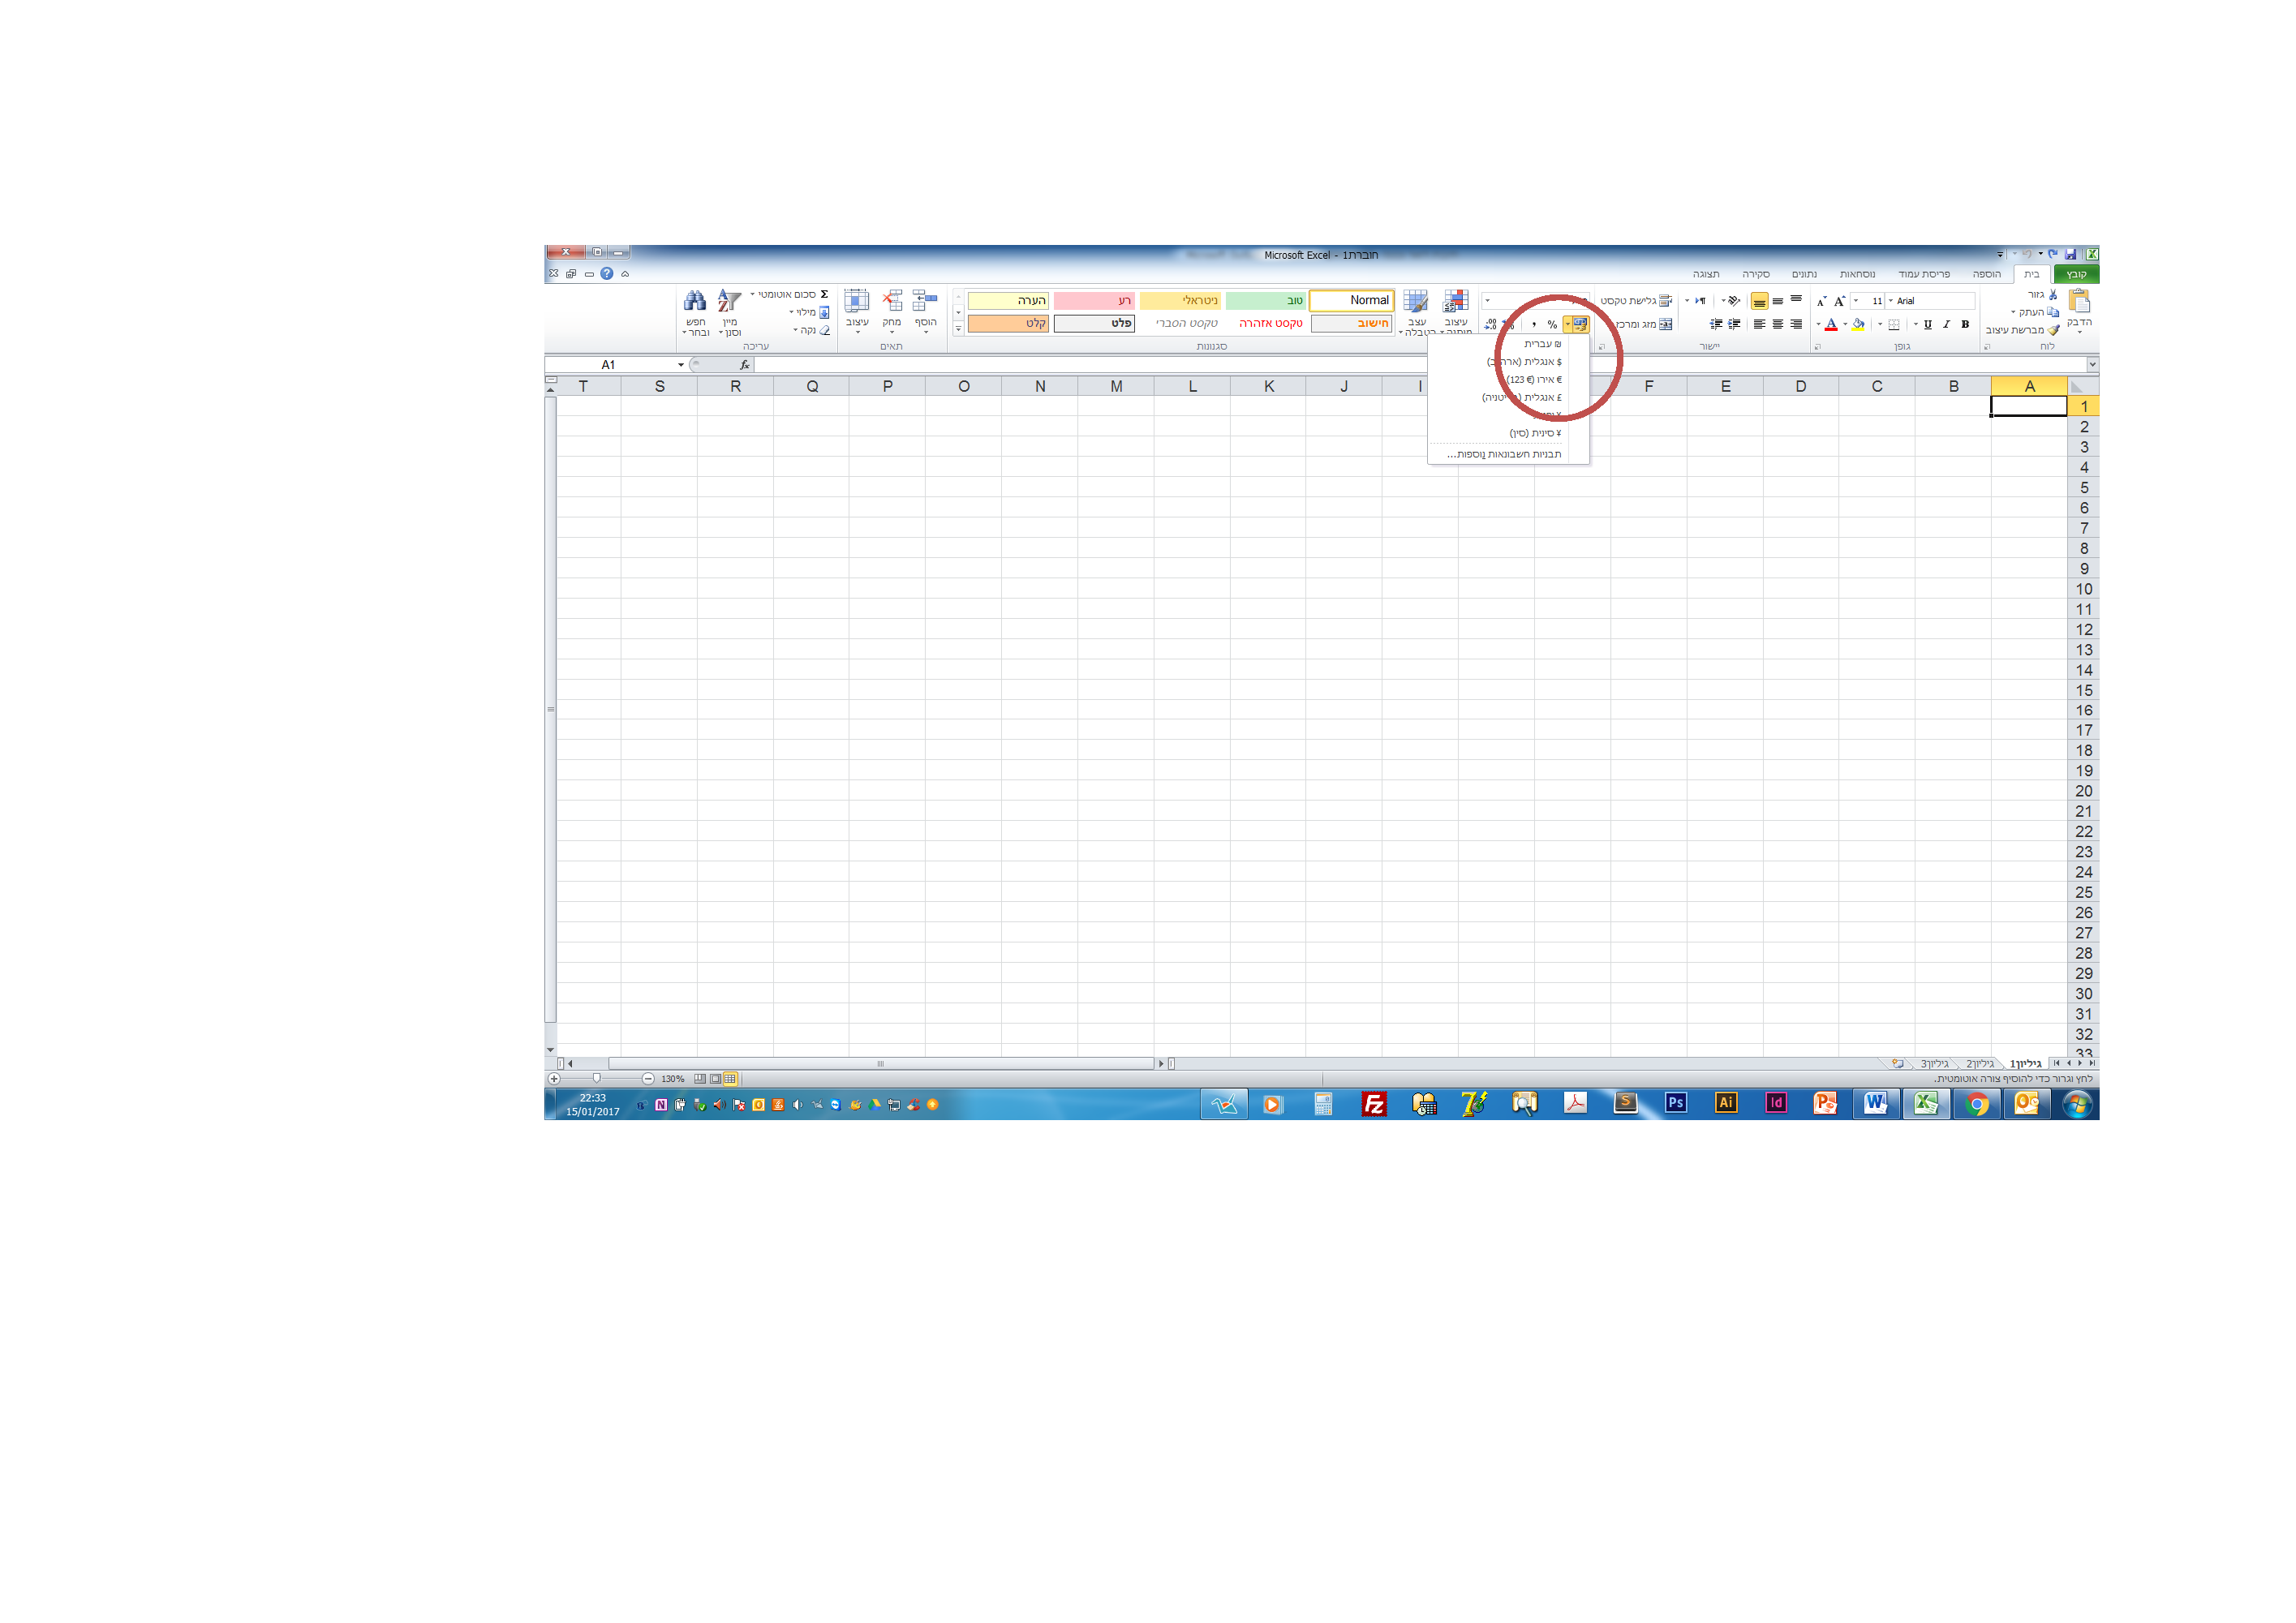This screenshot has width=2296, height=1623.
Task: Toggle bold formatting
Action: point(1965,324)
